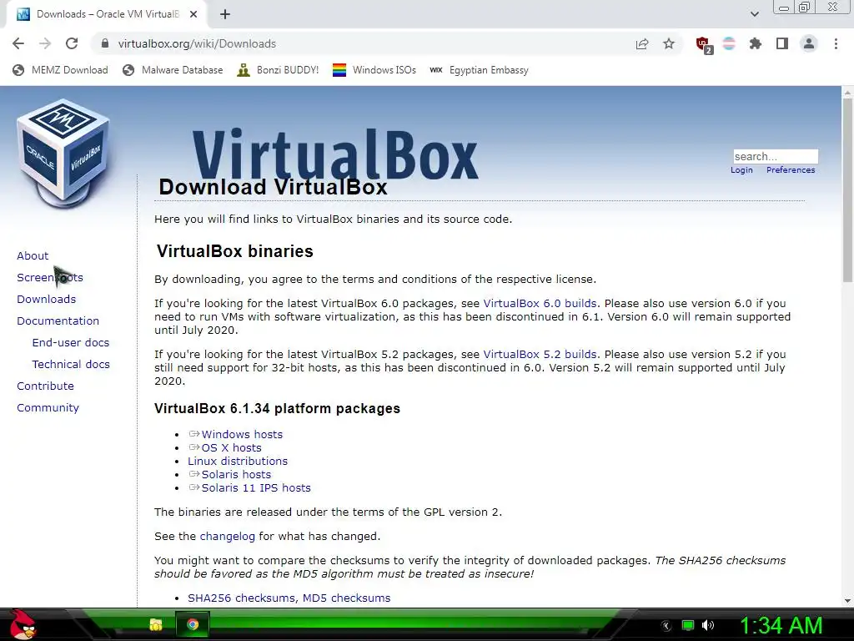Click the green monitor network tray icon

(688, 625)
